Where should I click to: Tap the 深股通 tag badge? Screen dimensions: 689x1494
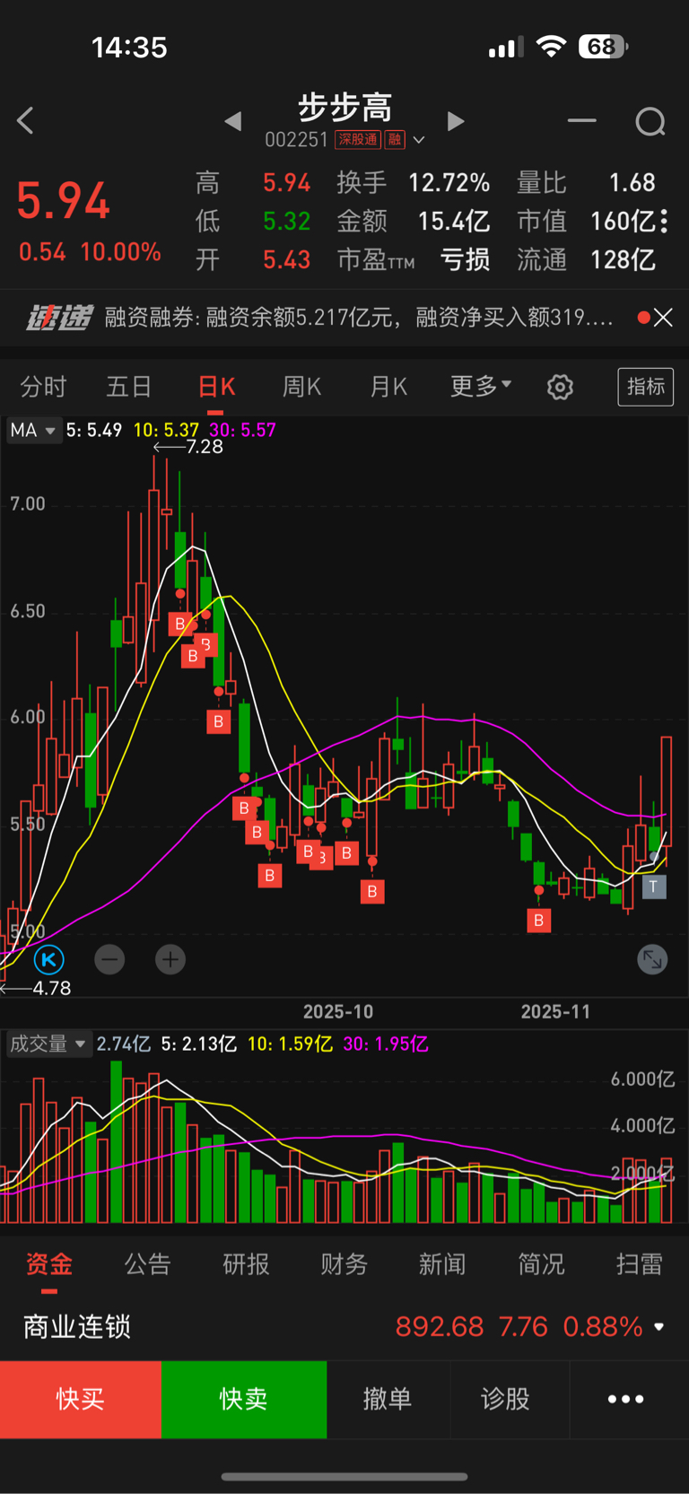pos(358,140)
